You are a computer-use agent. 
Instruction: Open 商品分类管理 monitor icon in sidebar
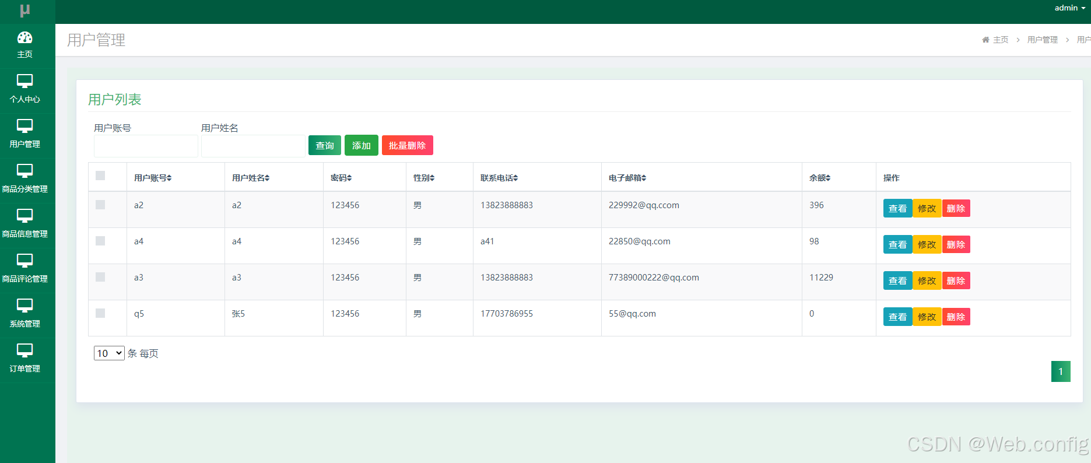(x=24, y=171)
